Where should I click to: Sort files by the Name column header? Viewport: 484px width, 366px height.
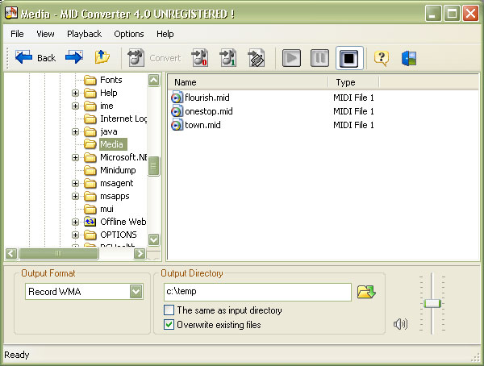coord(248,82)
